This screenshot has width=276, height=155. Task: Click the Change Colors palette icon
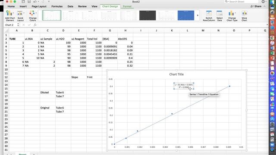(x=32, y=13)
